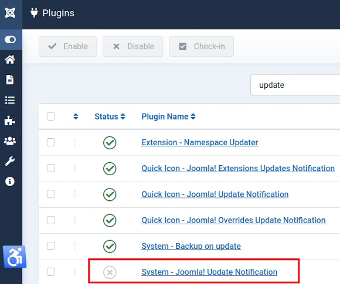The width and height of the screenshot is (340, 284).
Task: Sort plugins by Status column
Action: 110,117
